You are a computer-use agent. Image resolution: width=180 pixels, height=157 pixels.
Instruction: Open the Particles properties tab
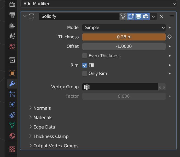coord(12,94)
